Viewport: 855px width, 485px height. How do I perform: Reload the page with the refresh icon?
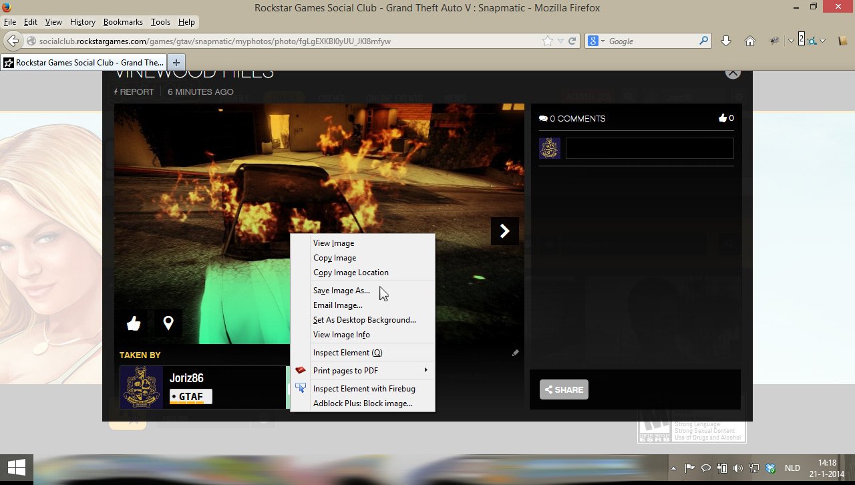point(572,41)
